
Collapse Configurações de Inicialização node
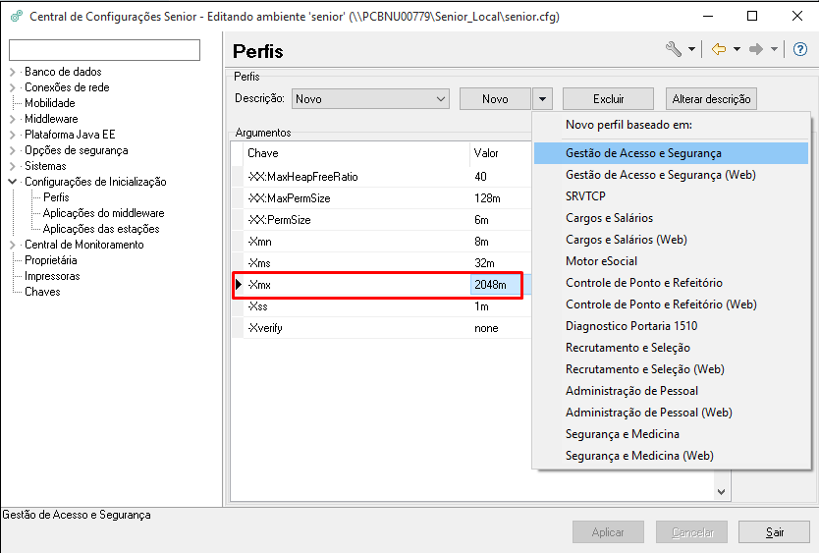pos(13,182)
